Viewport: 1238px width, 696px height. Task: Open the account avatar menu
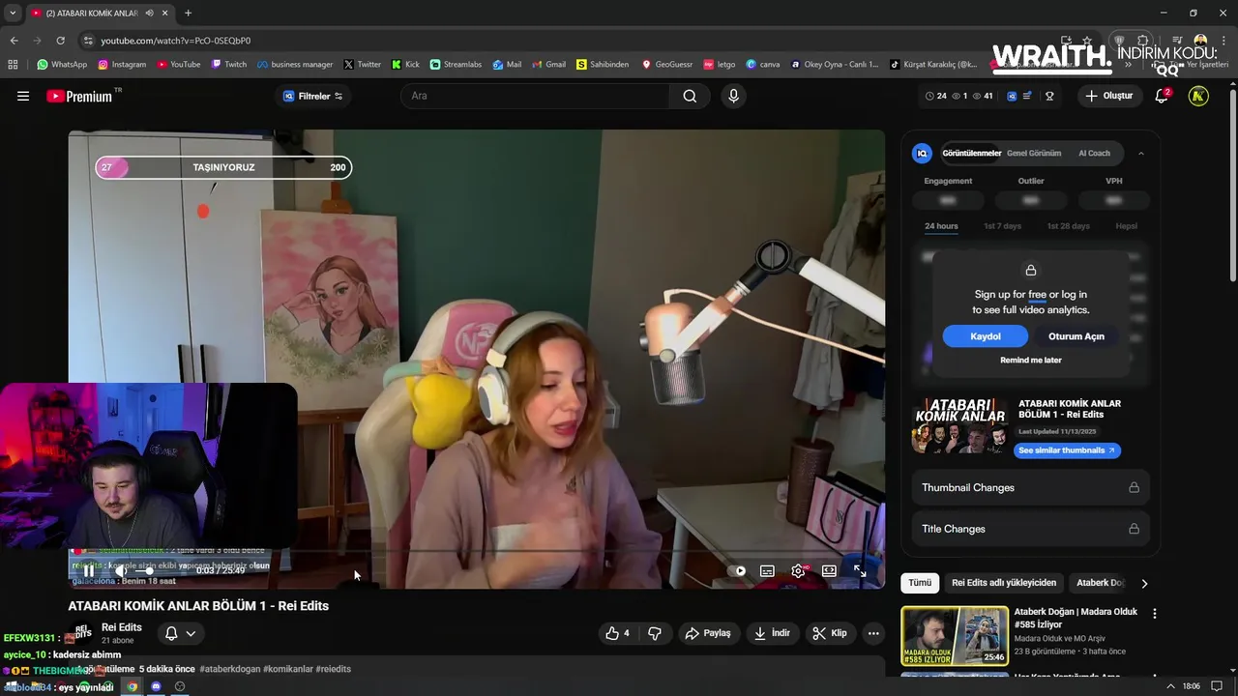click(x=1198, y=96)
